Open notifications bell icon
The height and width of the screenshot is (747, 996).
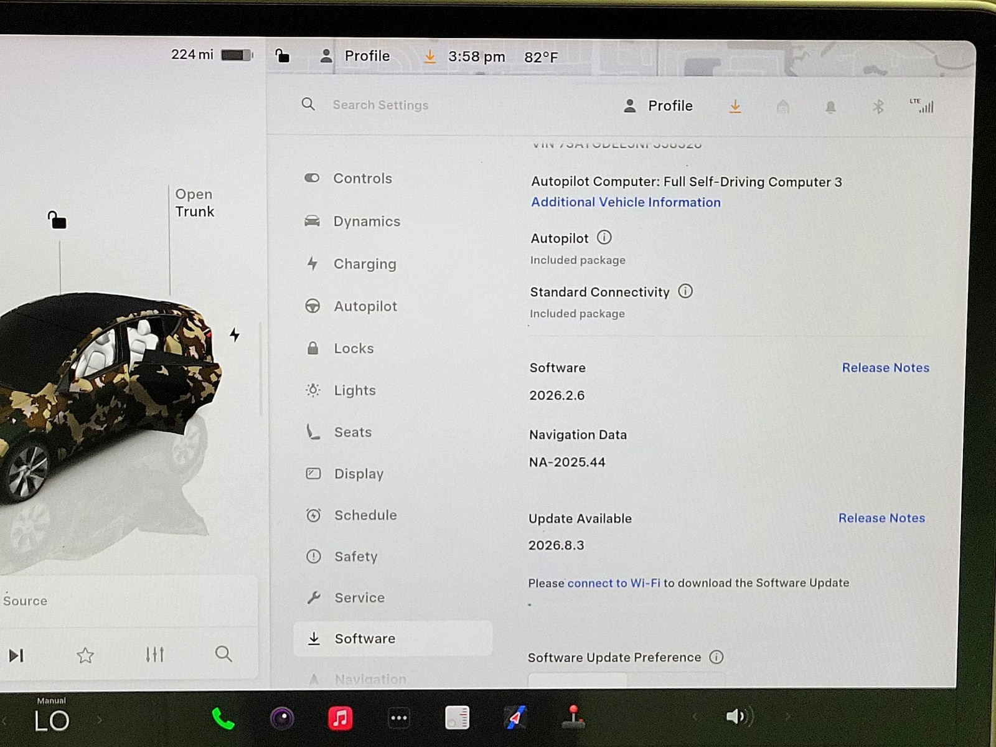tap(830, 107)
